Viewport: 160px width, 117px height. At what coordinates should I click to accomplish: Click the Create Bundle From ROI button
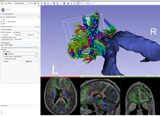6,37
